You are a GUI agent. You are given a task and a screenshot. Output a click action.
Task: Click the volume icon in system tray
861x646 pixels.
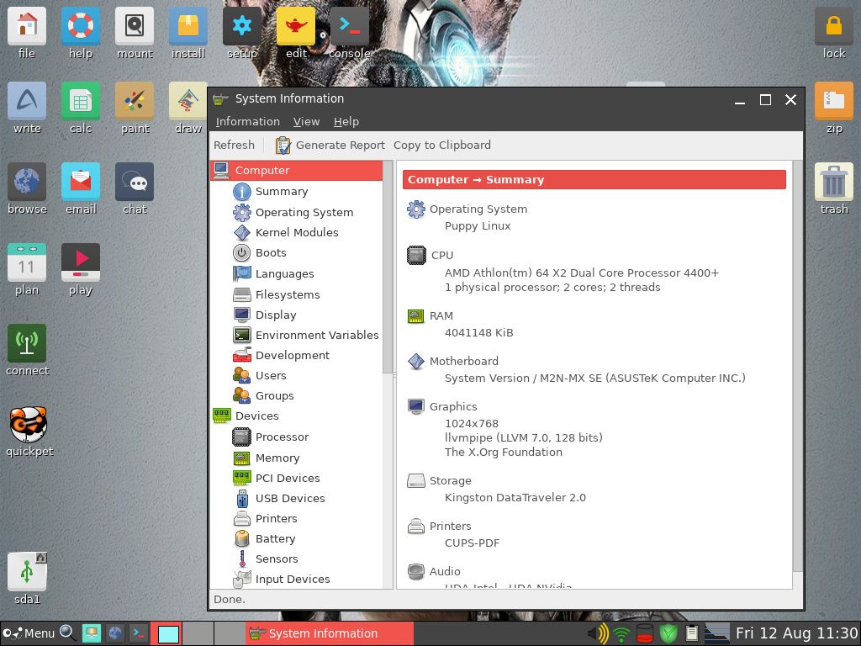point(598,633)
